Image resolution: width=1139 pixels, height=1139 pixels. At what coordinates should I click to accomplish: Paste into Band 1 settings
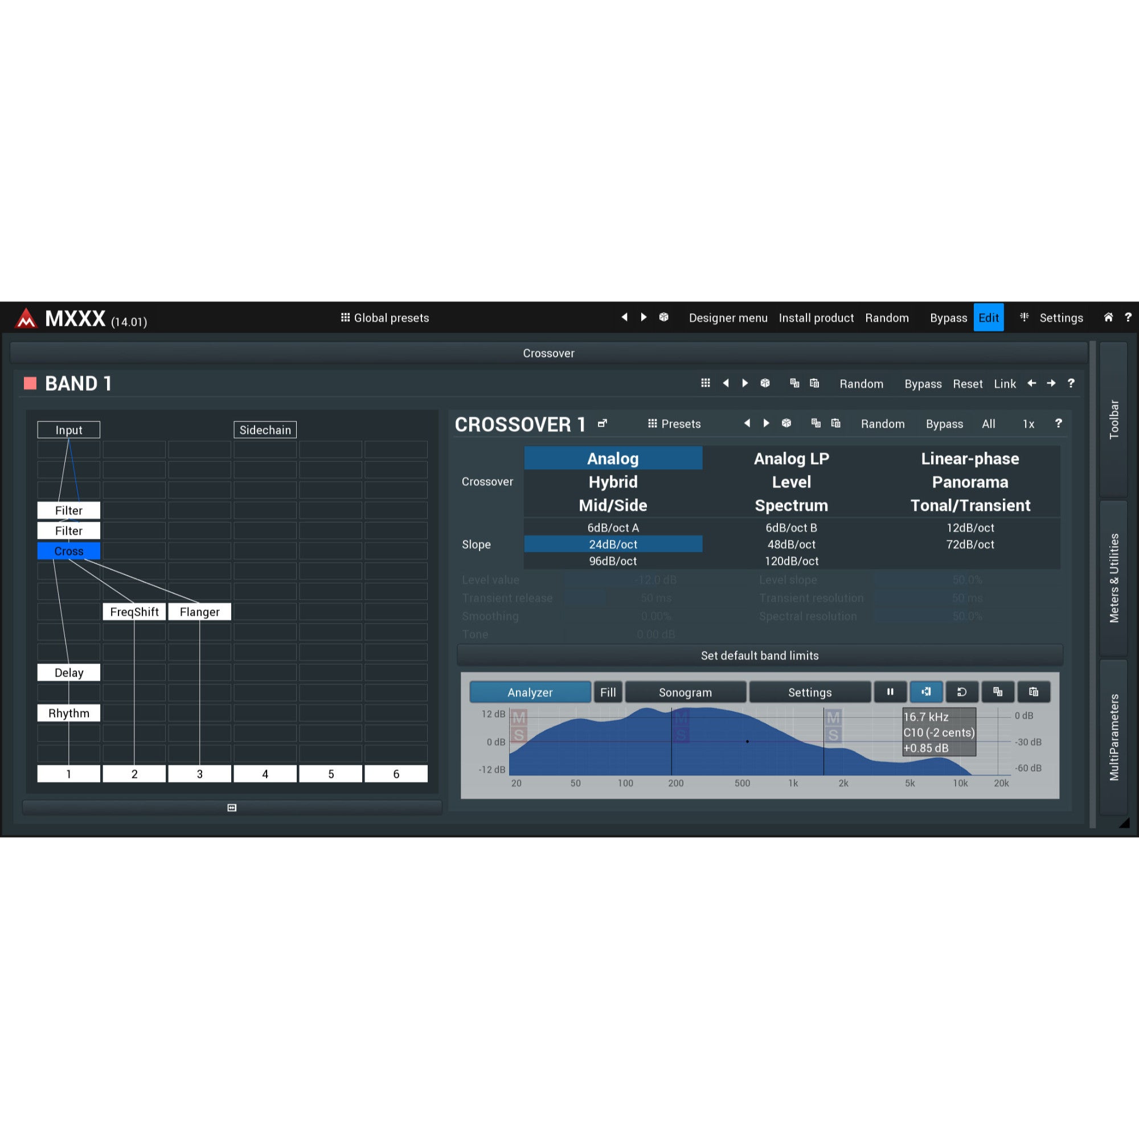coord(814,383)
